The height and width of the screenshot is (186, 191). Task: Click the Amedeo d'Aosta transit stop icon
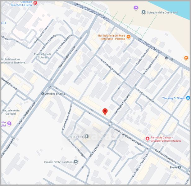coord(43,94)
